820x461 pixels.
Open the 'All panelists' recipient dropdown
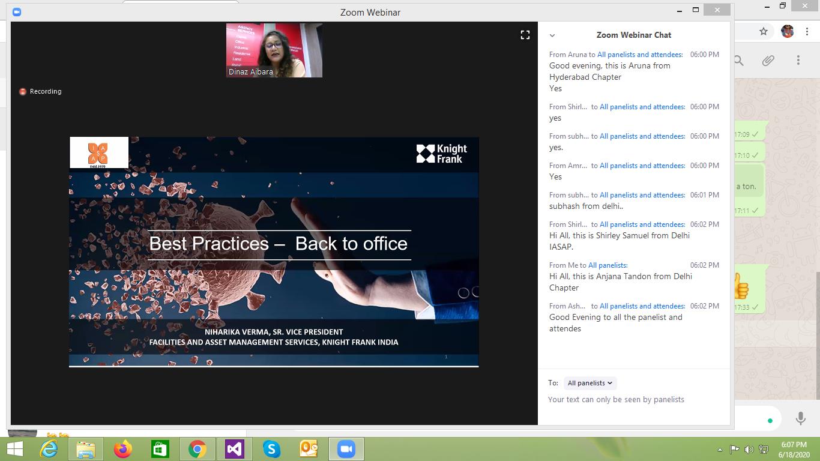tap(590, 383)
